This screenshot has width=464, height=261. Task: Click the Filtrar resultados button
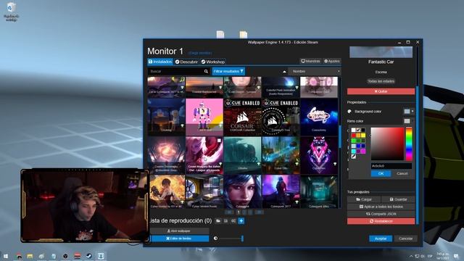click(x=228, y=71)
